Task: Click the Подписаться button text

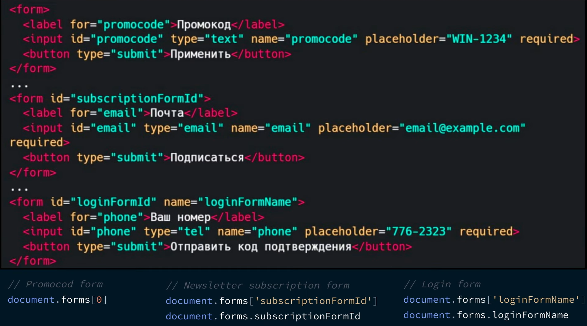Action: [x=207, y=157]
